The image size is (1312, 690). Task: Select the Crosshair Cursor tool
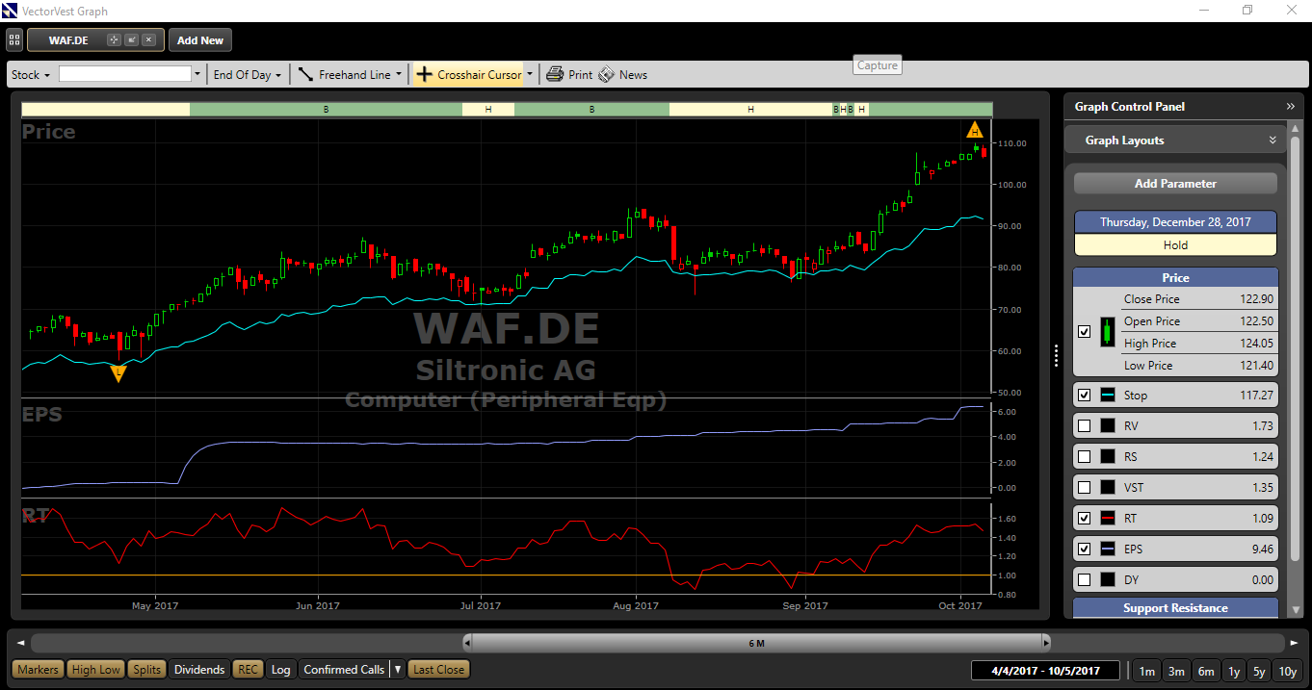(x=469, y=74)
